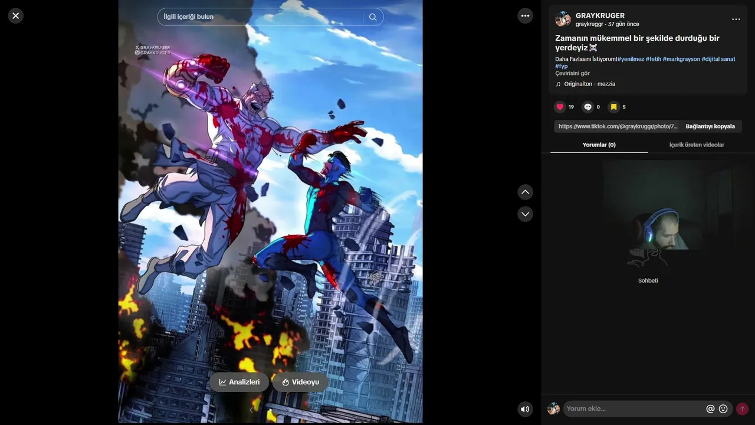Open the 'Originalton - mezzia' sound
The height and width of the screenshot is (425, 755).
pyautogui.click(x=589, y=84)
